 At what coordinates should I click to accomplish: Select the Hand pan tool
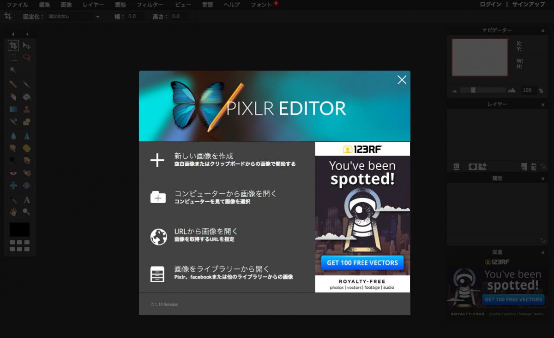(13, 212)
